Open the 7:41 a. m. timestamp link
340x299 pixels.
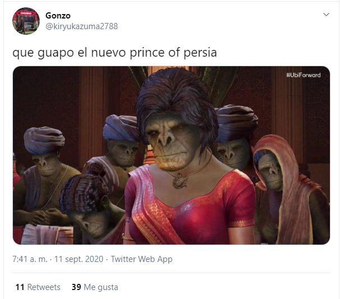(x=30, y=259)
